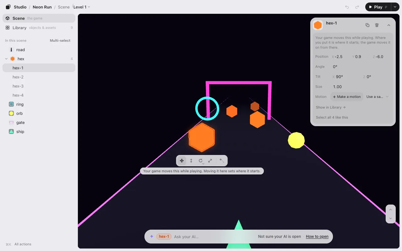Select the Move tool in the floating toolbar

pos(182,161)
